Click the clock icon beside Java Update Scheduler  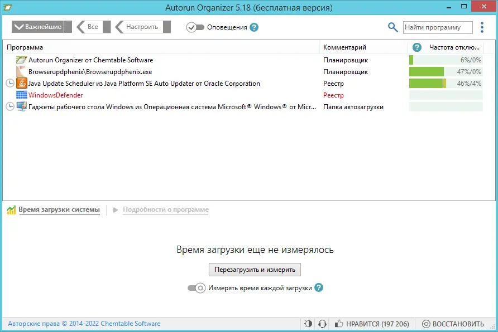click(x=10, y=84)
